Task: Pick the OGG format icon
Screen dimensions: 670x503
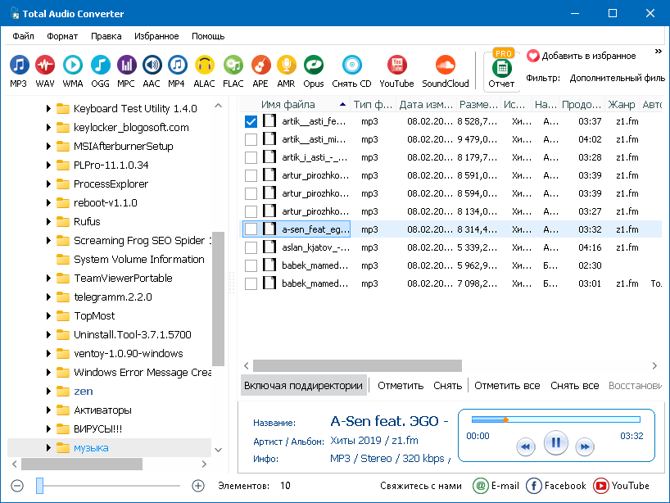Action: [101, 66]
